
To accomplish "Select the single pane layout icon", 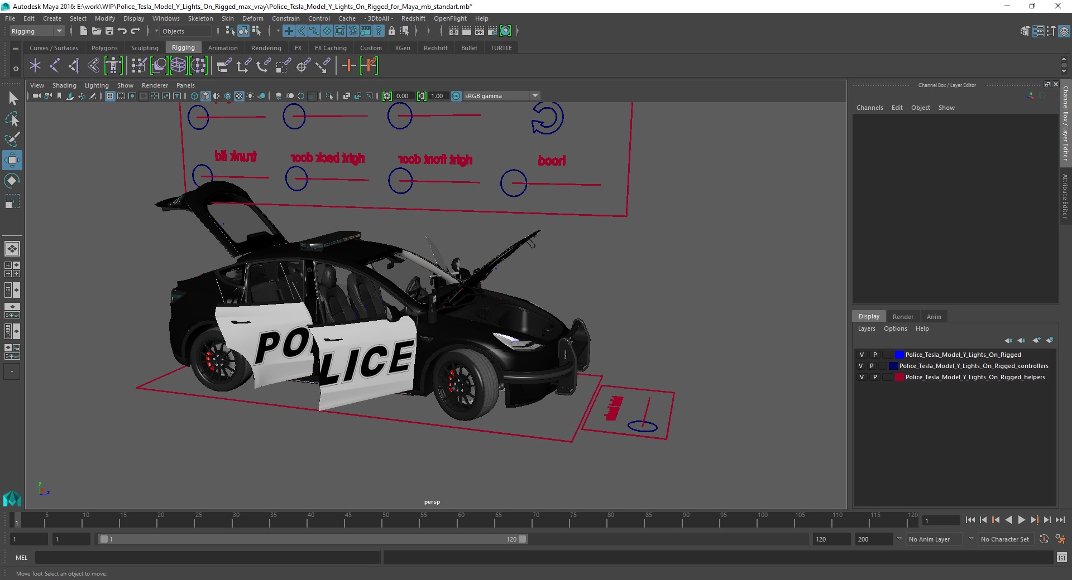I will click(12, 249).
